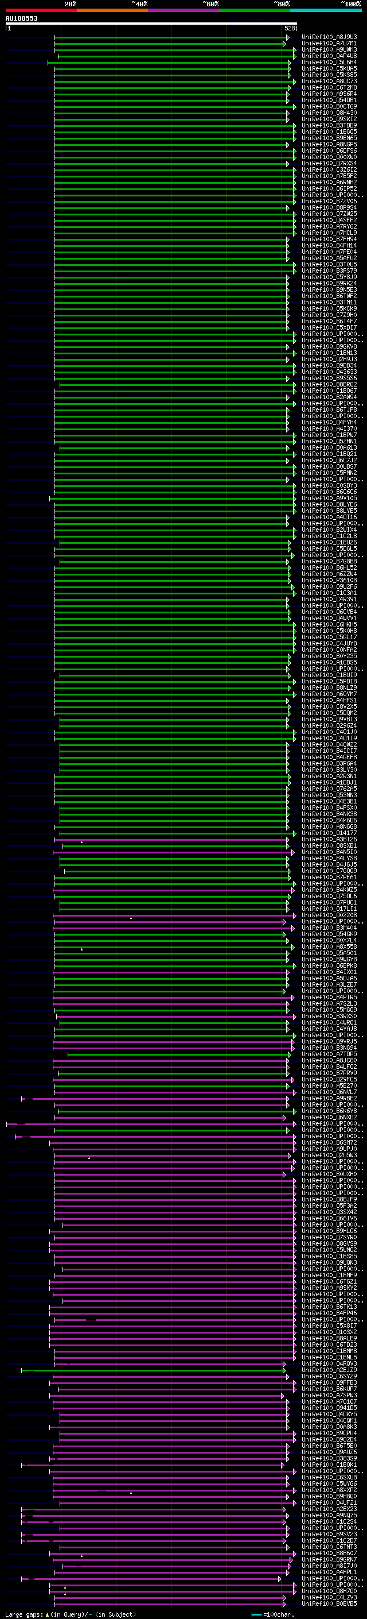Select alignment label UniRef100_B4FH14
Viewport: 367px width, 1619px height.
(x=329, y=245)
